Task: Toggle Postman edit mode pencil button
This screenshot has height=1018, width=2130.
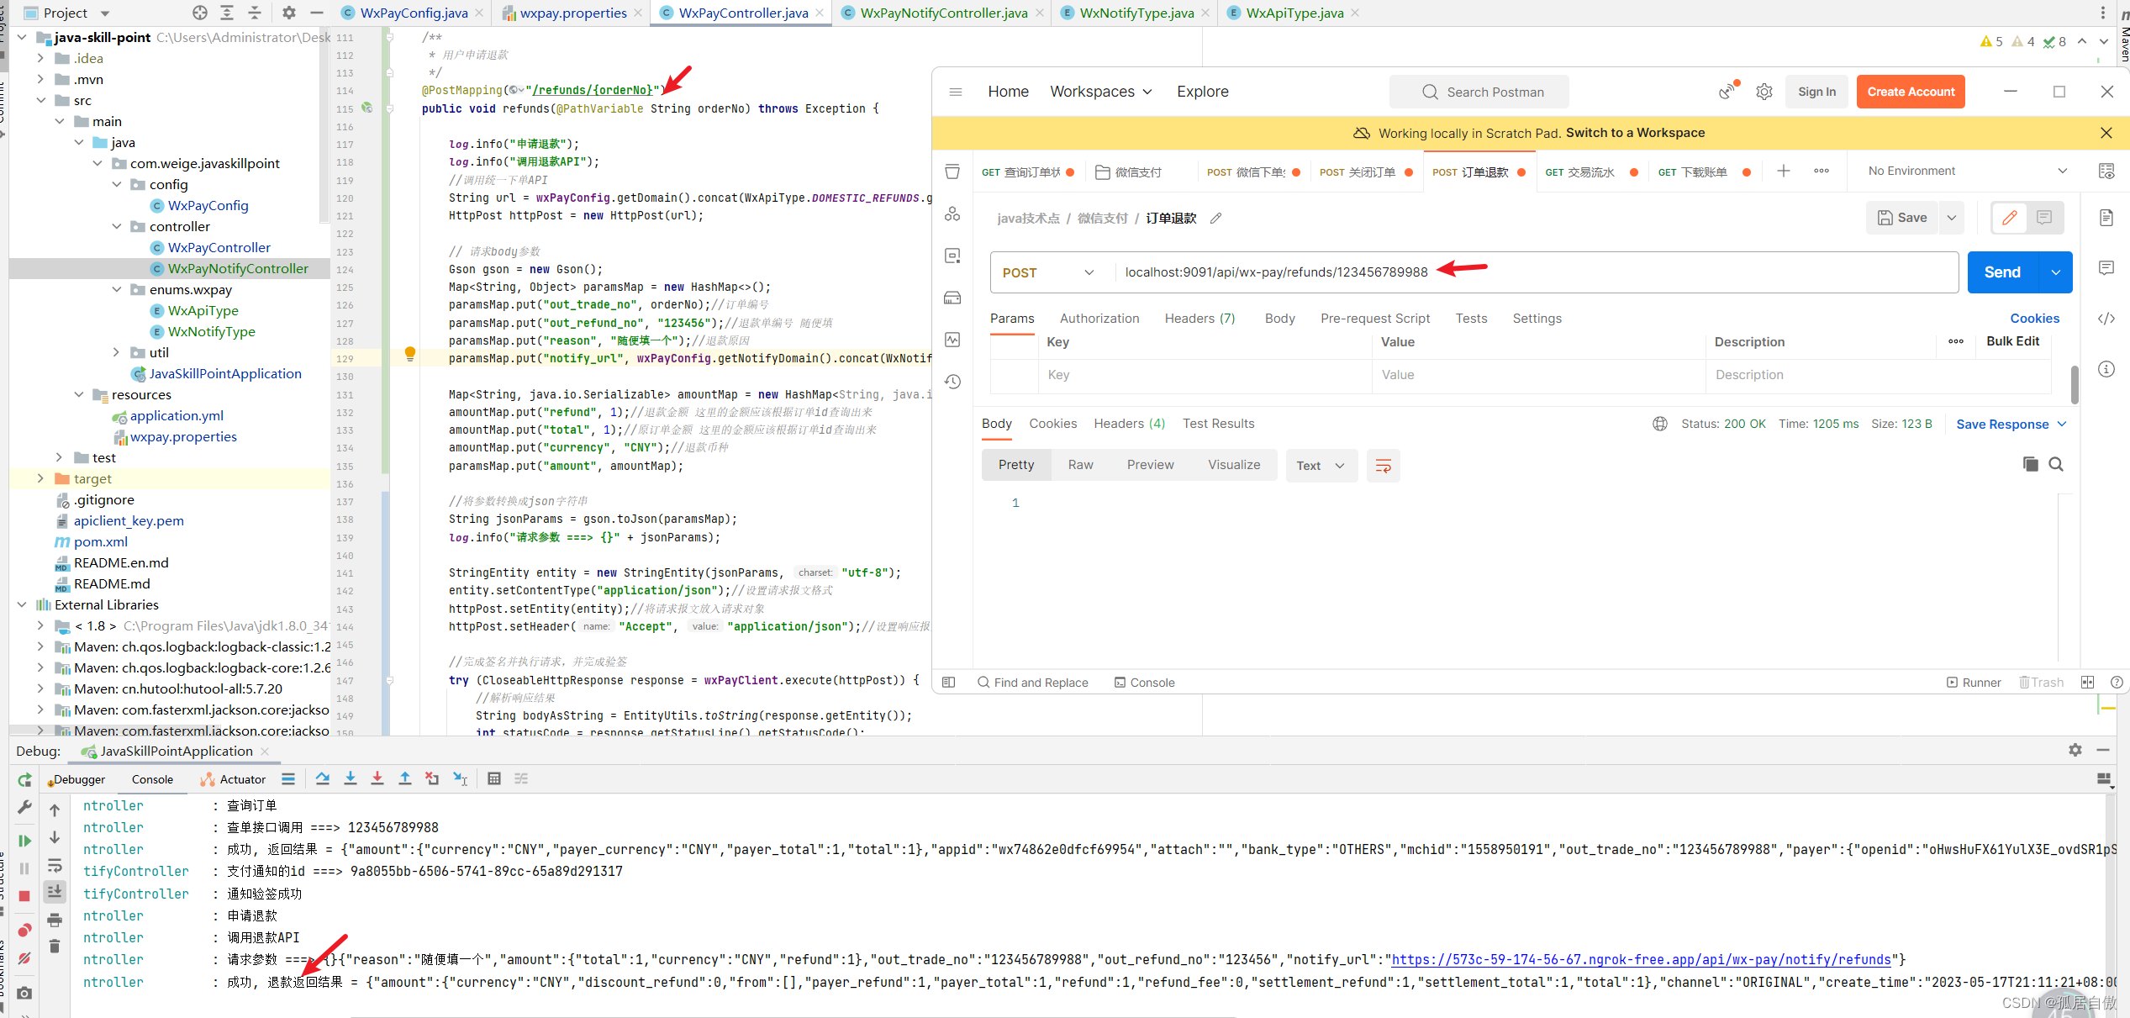Action: click(x=2010, y=218)
